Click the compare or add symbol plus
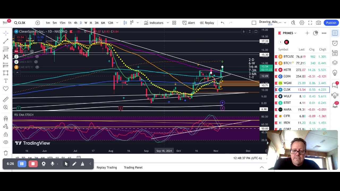The width and height of the screenshot is (340, 191). click(x=38, y=23)
